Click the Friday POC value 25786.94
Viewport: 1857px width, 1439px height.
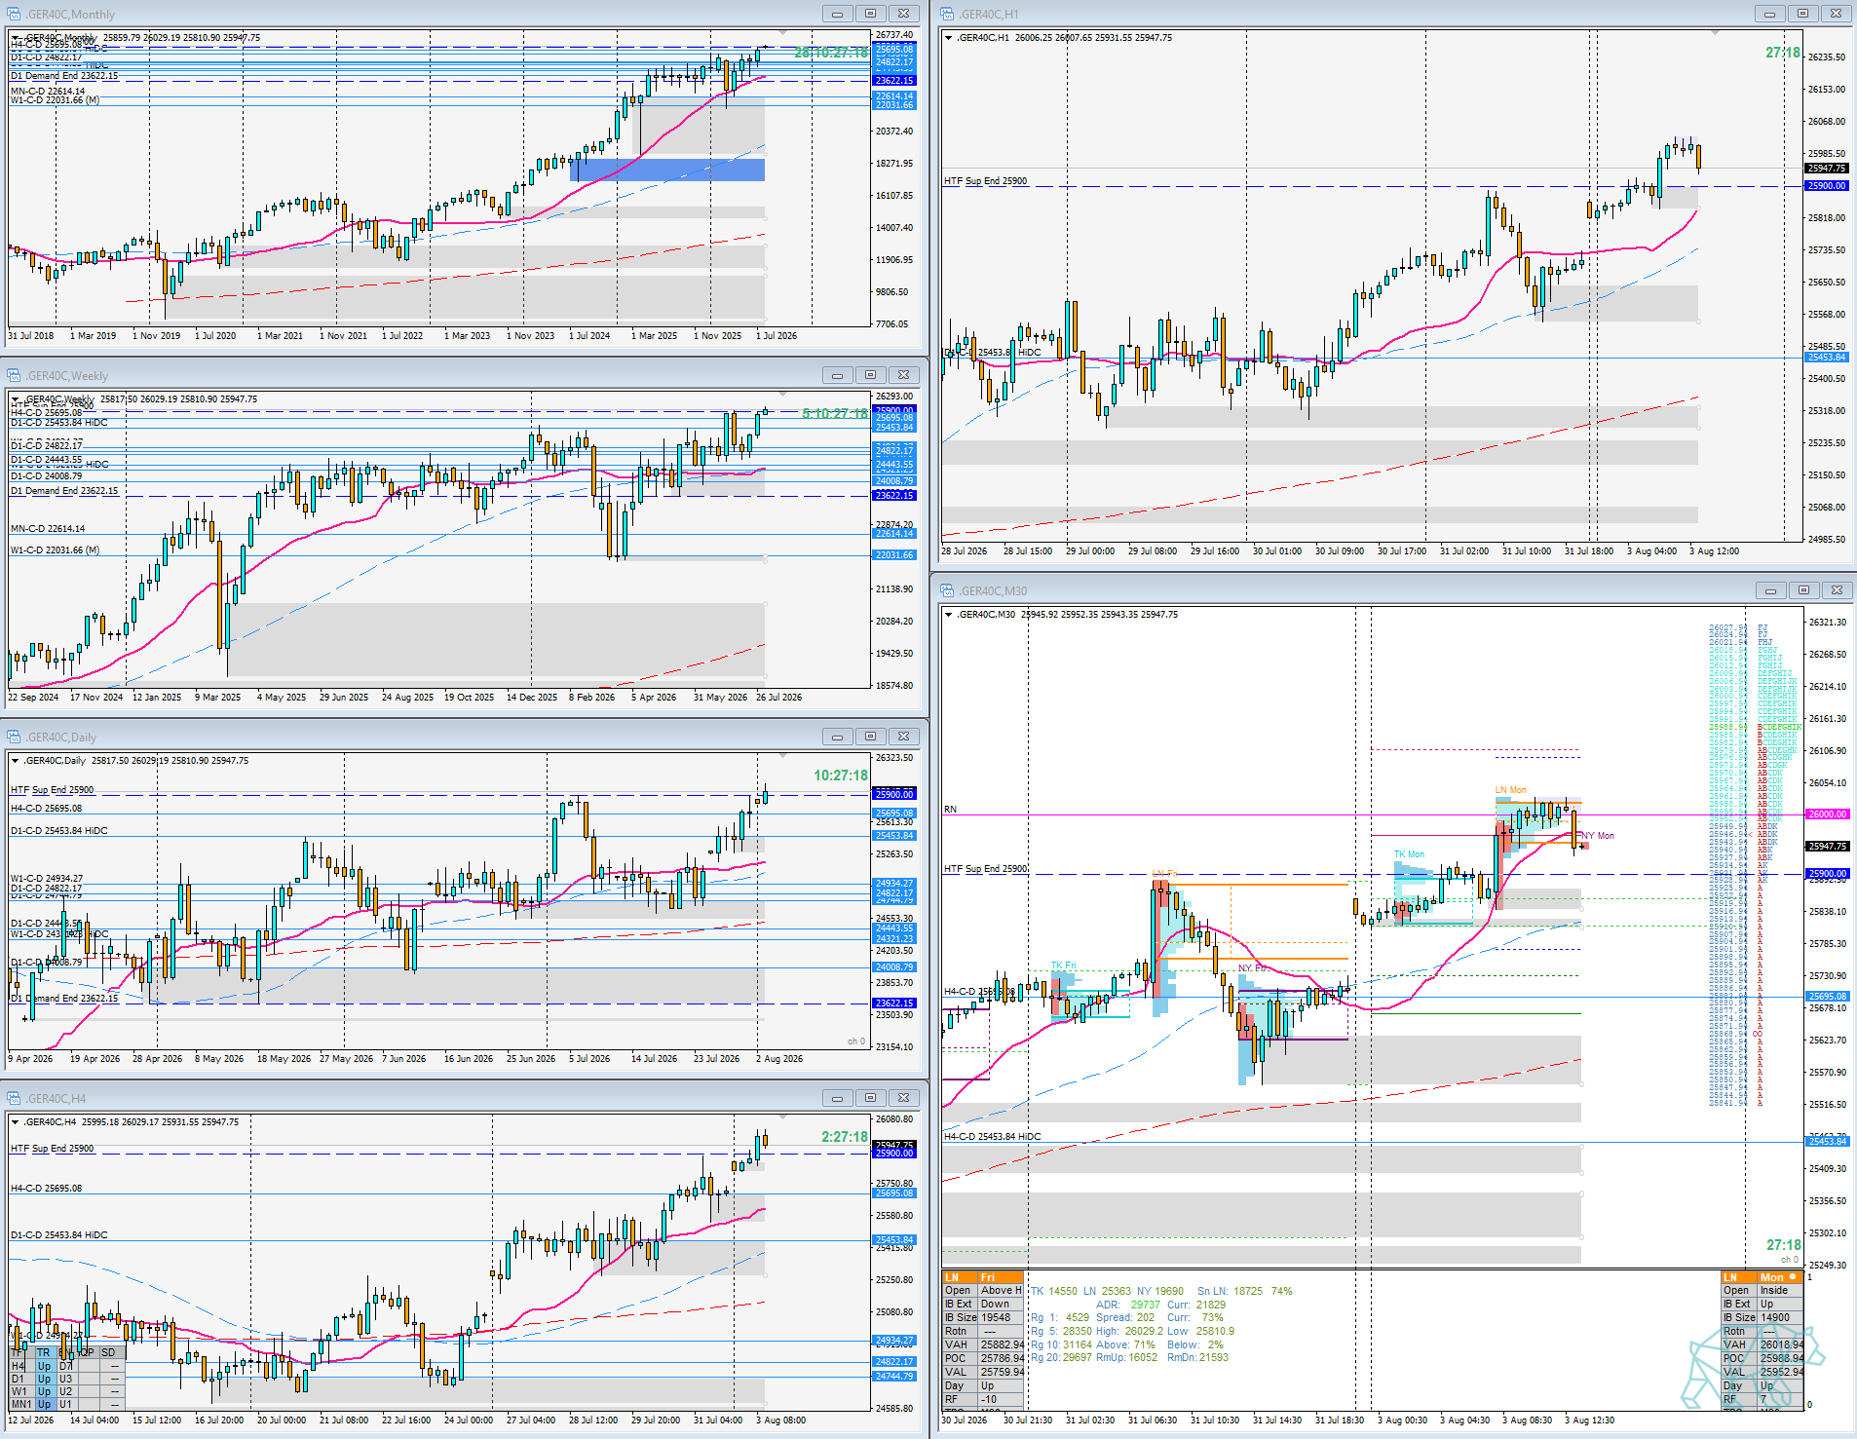[x=1003, y=1358]
